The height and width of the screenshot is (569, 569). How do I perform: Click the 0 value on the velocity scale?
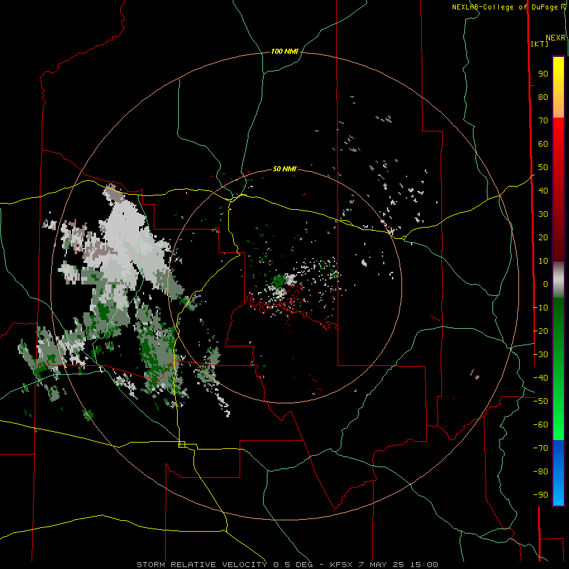546,284
